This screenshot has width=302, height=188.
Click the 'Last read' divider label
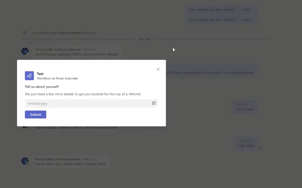coord(145,39)
